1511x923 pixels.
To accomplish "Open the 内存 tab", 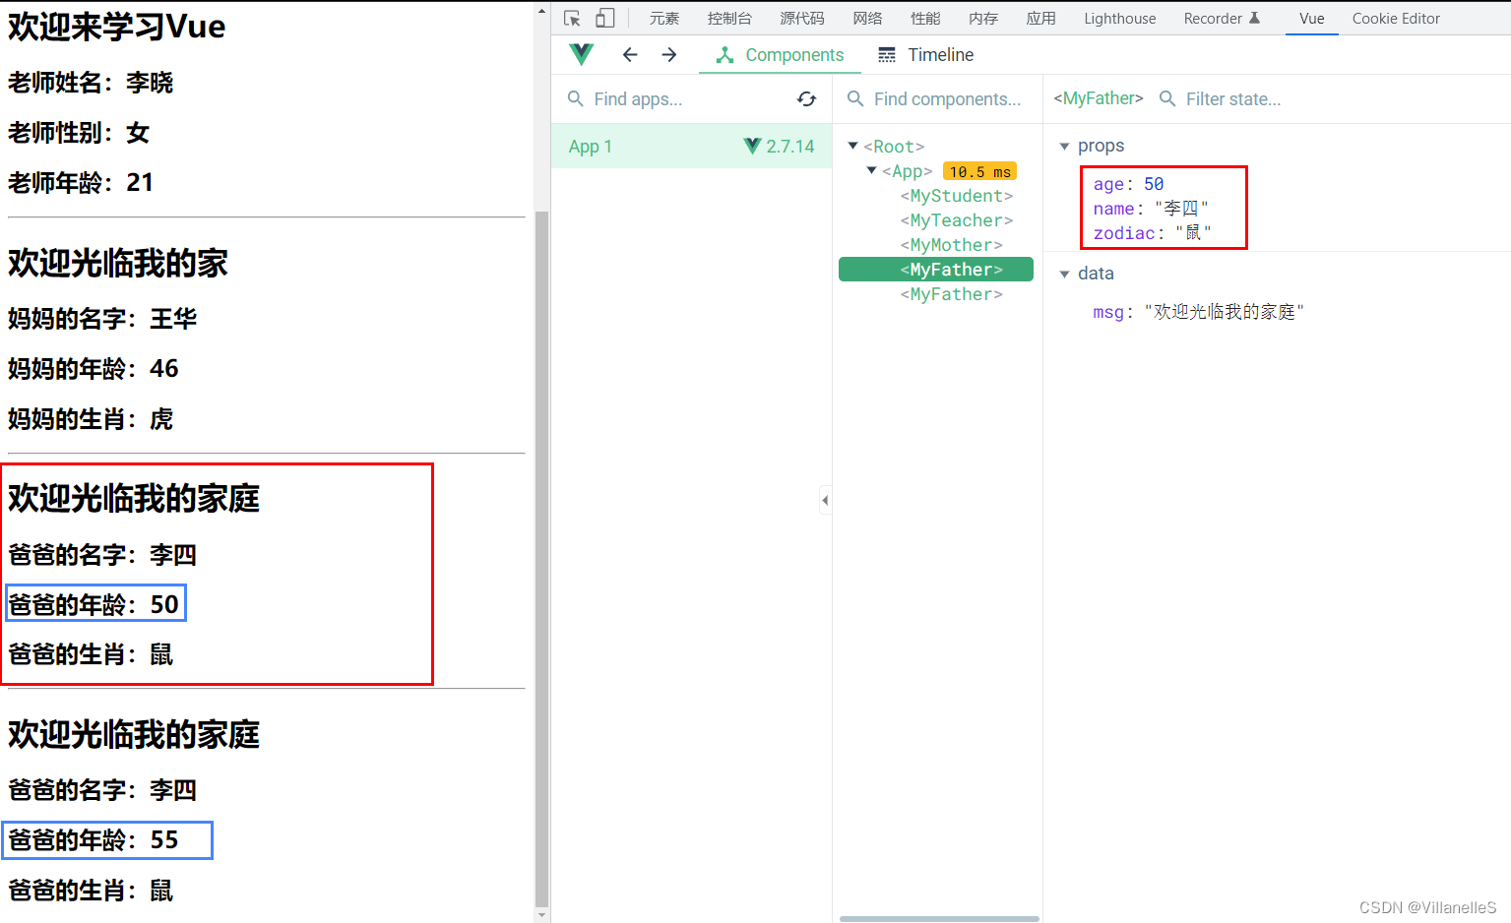I will pyautogui.click(x=983, y=18).
